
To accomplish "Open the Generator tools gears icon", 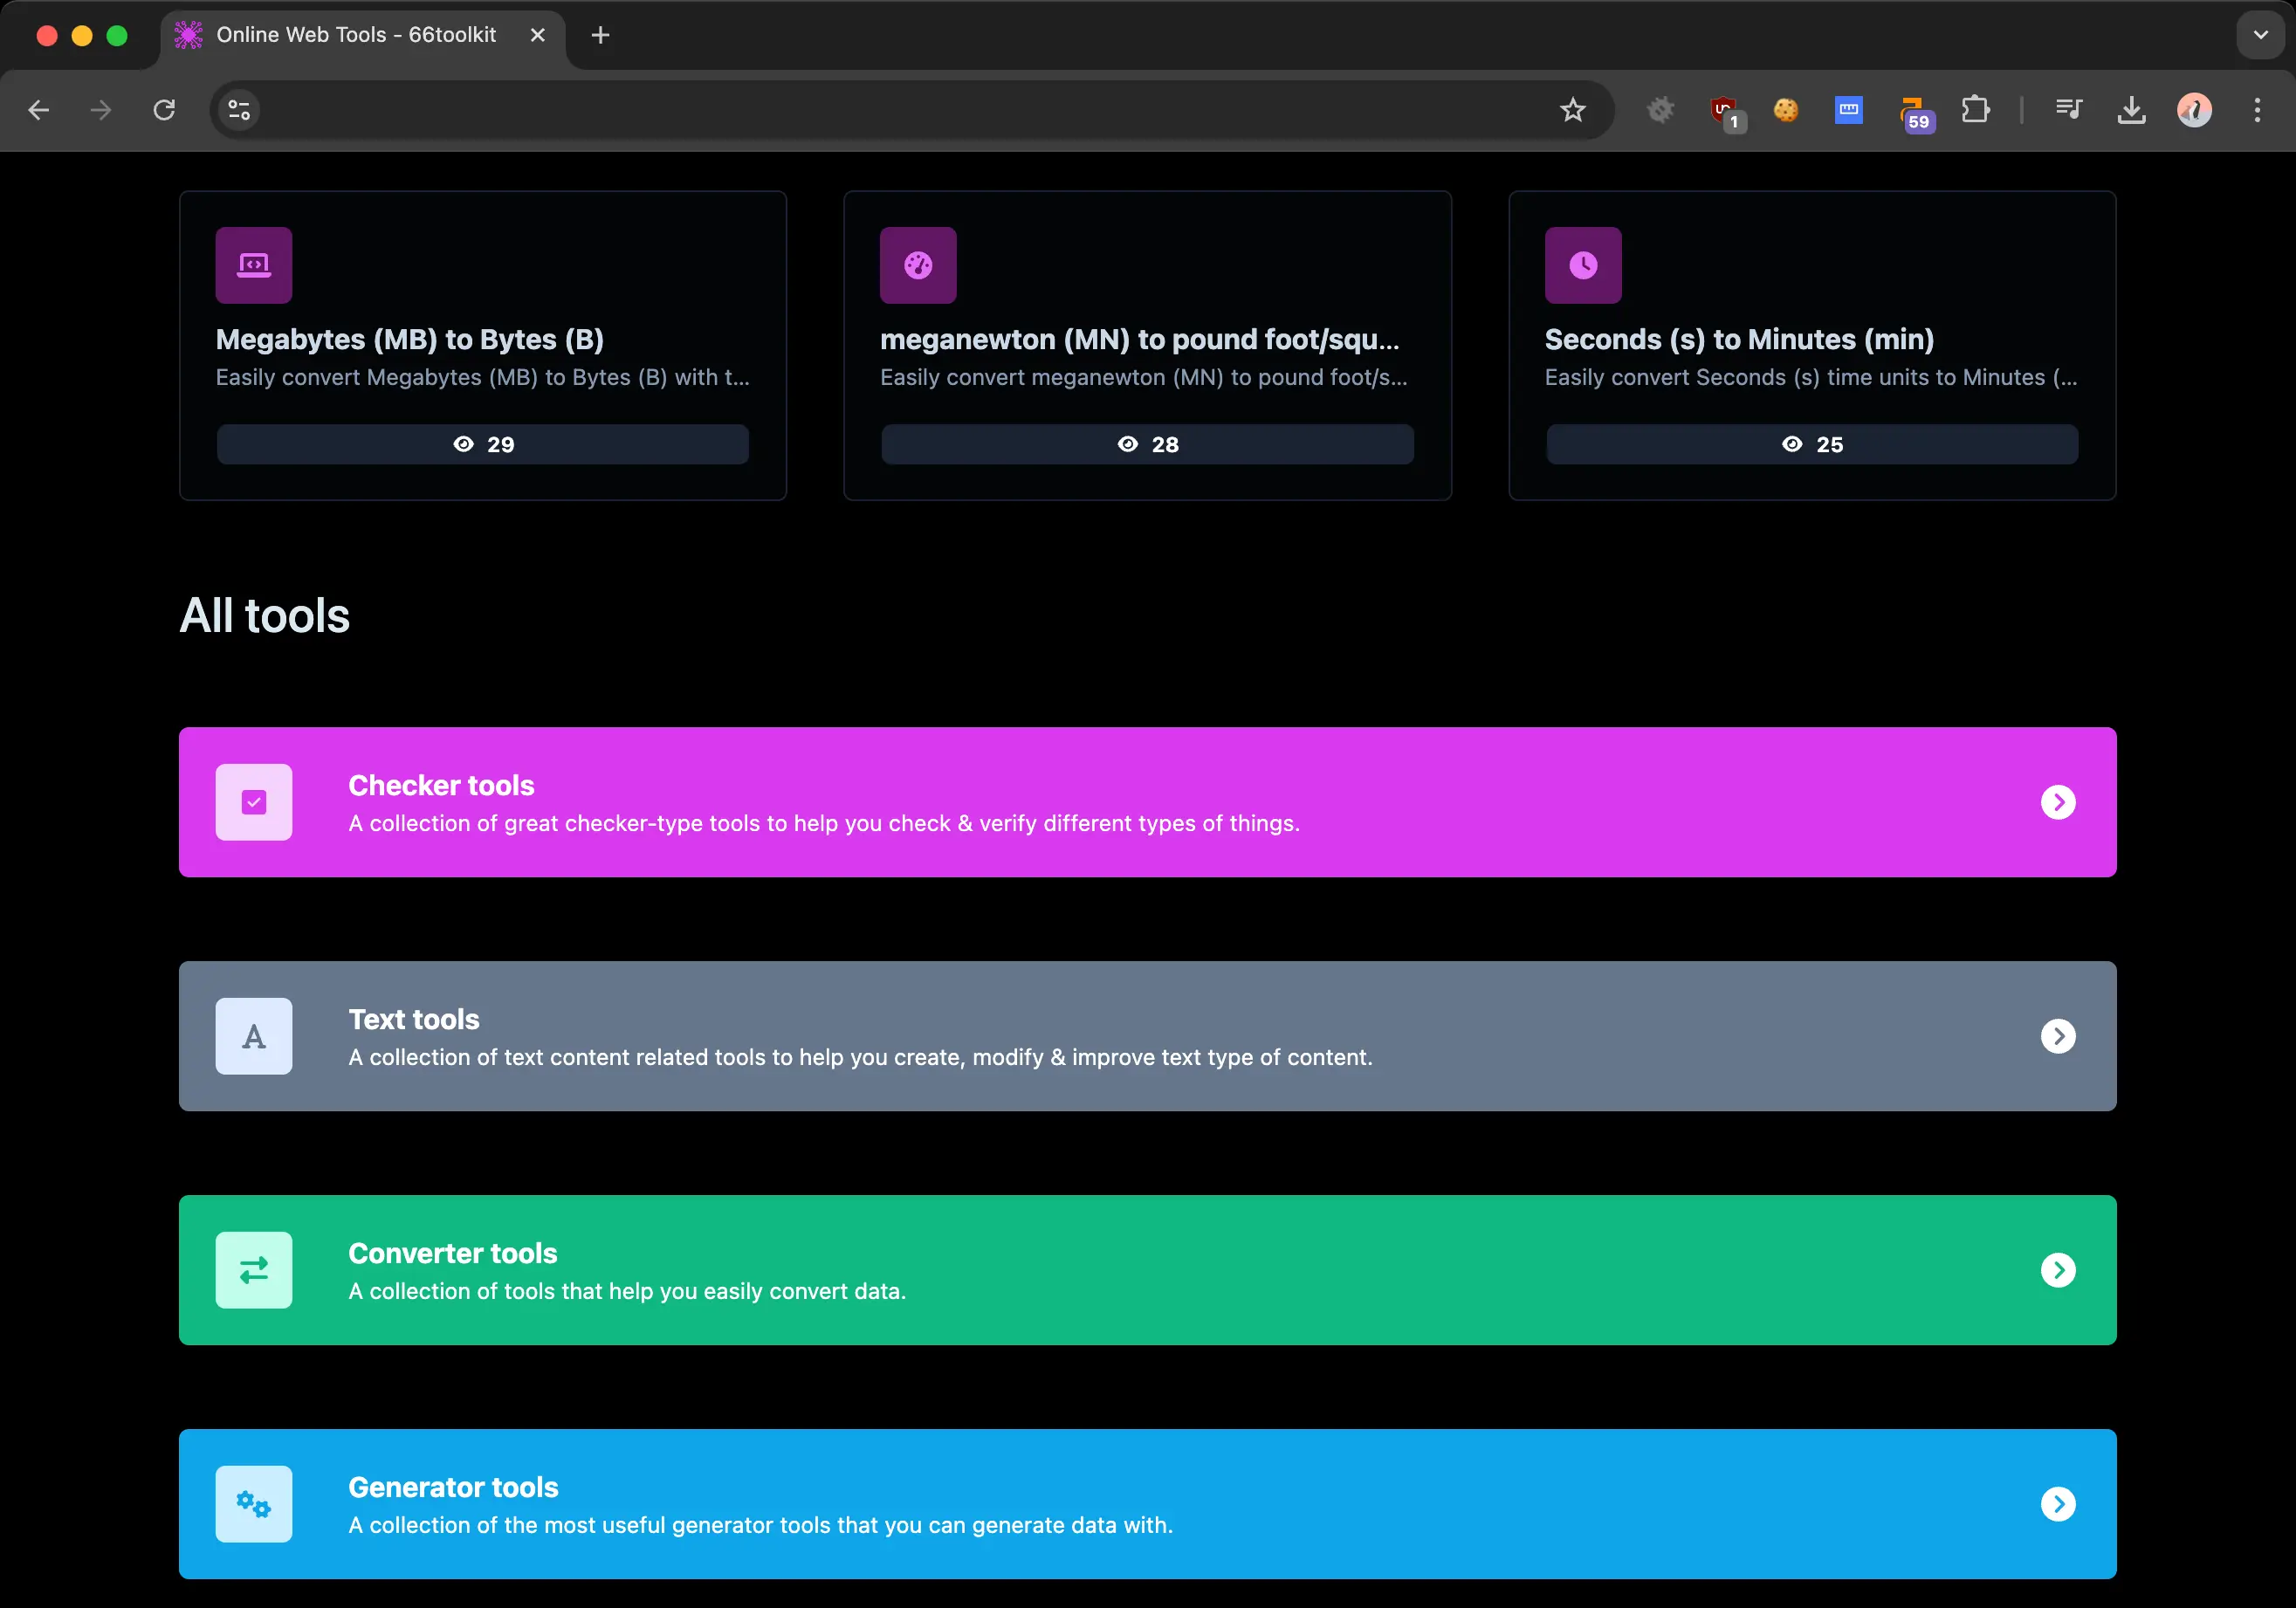I will tap(254, 1503).
